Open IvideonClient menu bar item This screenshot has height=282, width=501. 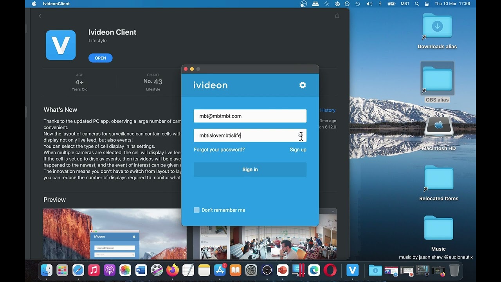pyautogui.click(x=56, y=4)
